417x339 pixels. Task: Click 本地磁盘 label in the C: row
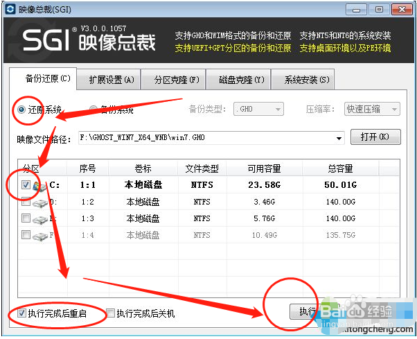click(143, 184)
